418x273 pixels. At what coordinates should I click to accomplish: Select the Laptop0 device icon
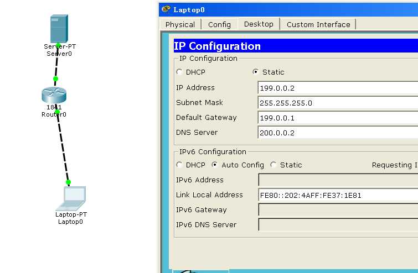coord(71,198)
